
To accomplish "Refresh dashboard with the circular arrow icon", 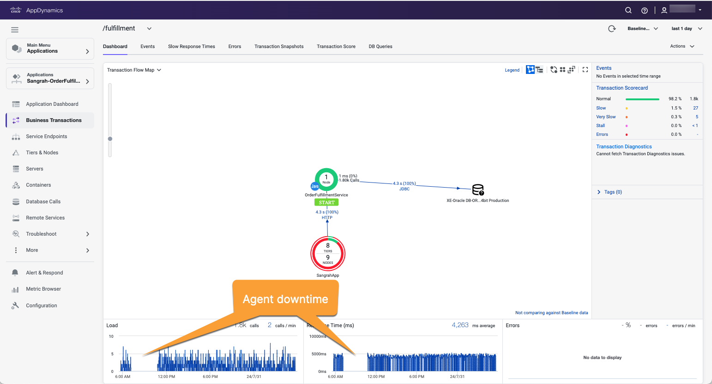I will point(612,29).
